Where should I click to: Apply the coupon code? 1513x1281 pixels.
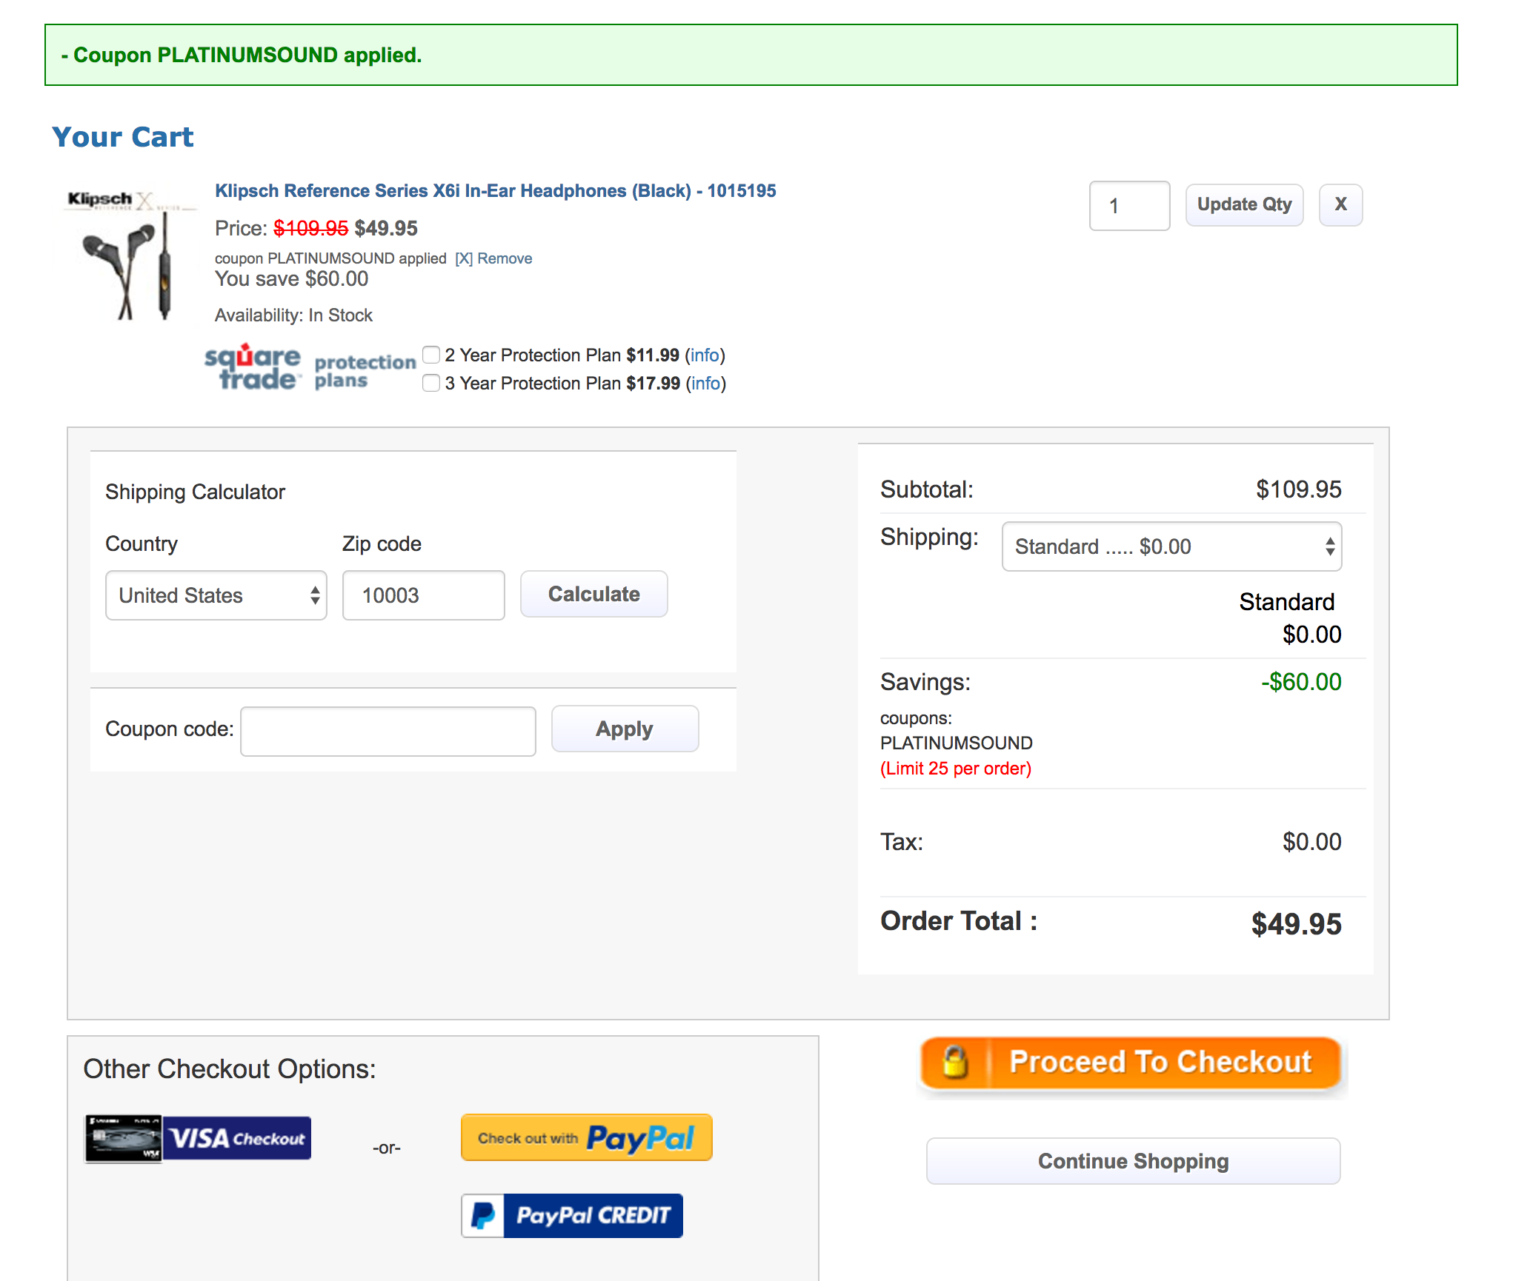[624, 729]
